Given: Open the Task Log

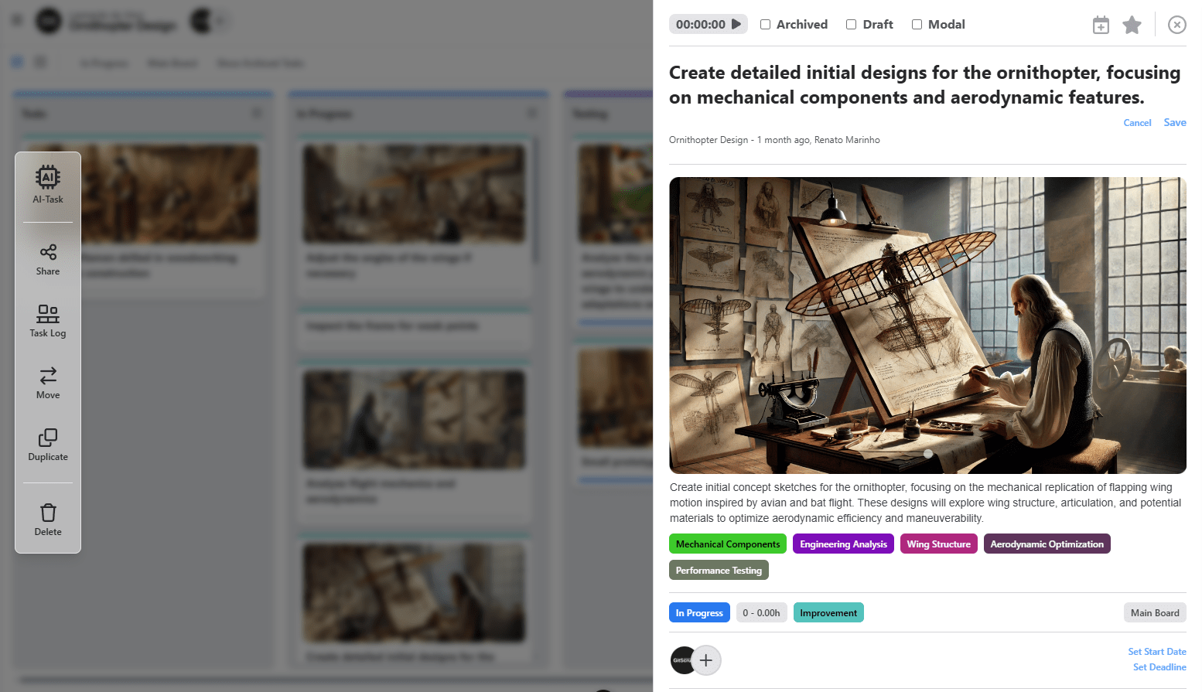Looking at the screenshot, I should 48,321.
